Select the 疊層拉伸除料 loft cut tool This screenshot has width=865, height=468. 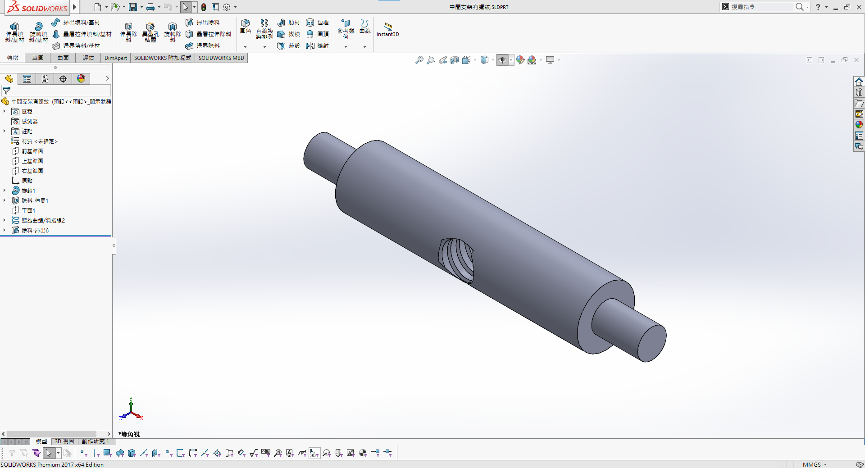209,34
